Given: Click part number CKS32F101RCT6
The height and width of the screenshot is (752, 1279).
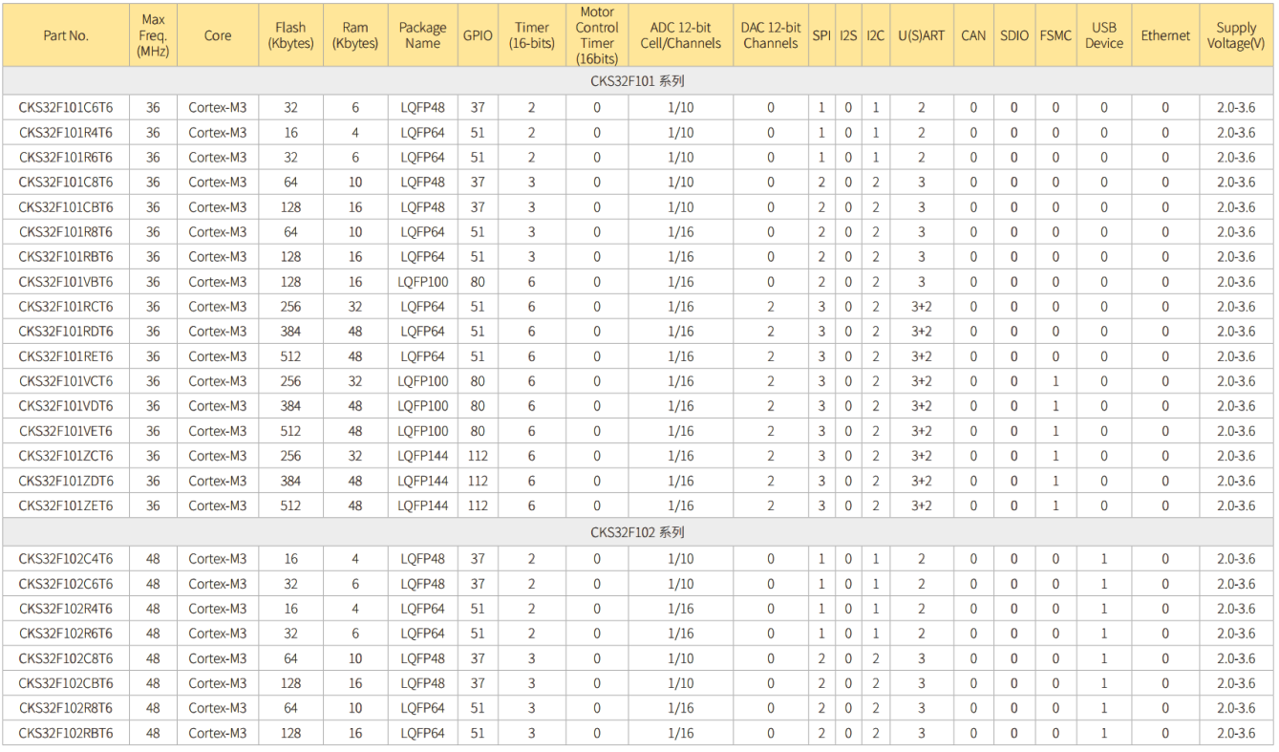Looking at the screenshot, I should tap(66, 307).
